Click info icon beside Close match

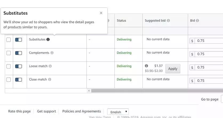pyautogui.click(x=50, y=79)
